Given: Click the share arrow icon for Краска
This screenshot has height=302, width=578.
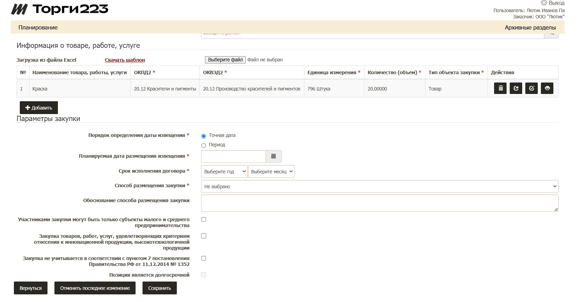Looking at the screenshot, I should pos(516,88).
